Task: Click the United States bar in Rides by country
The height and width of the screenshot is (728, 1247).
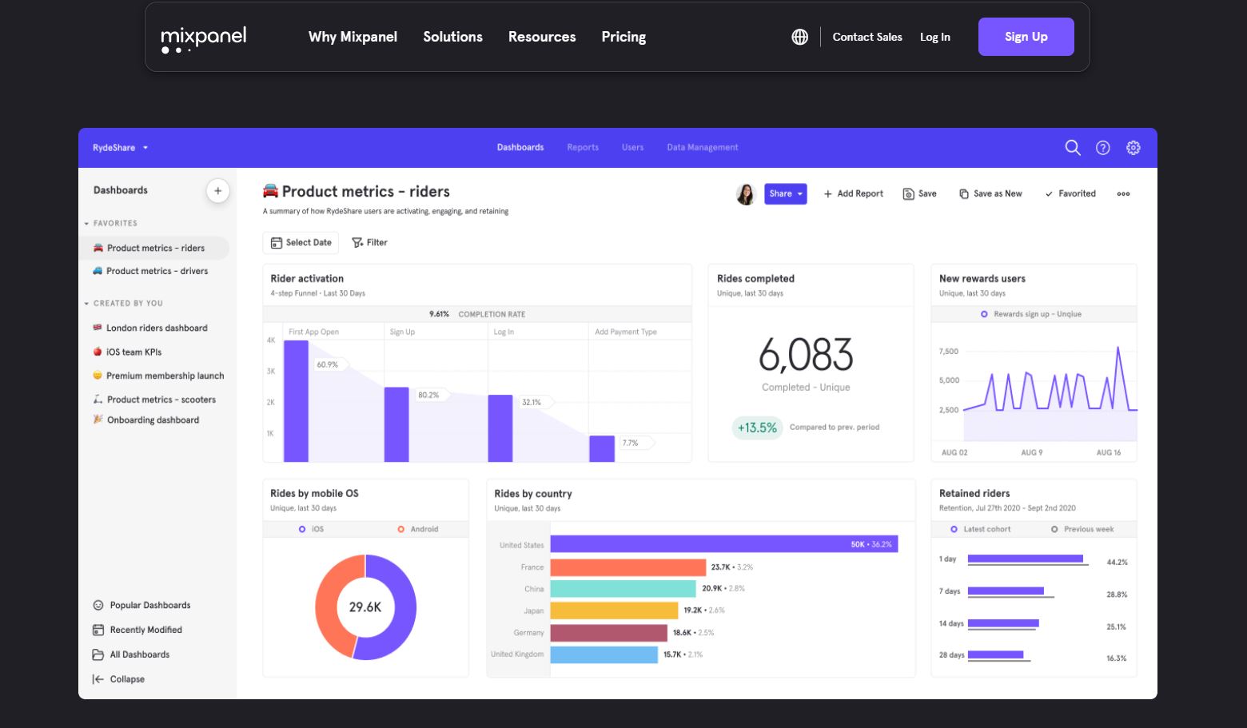Action: coord(724,544)
